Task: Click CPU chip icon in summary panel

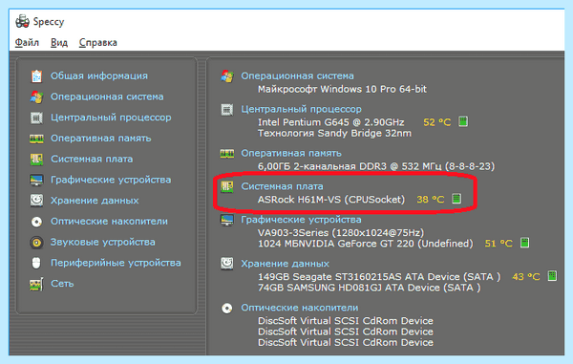Action: 227,109
